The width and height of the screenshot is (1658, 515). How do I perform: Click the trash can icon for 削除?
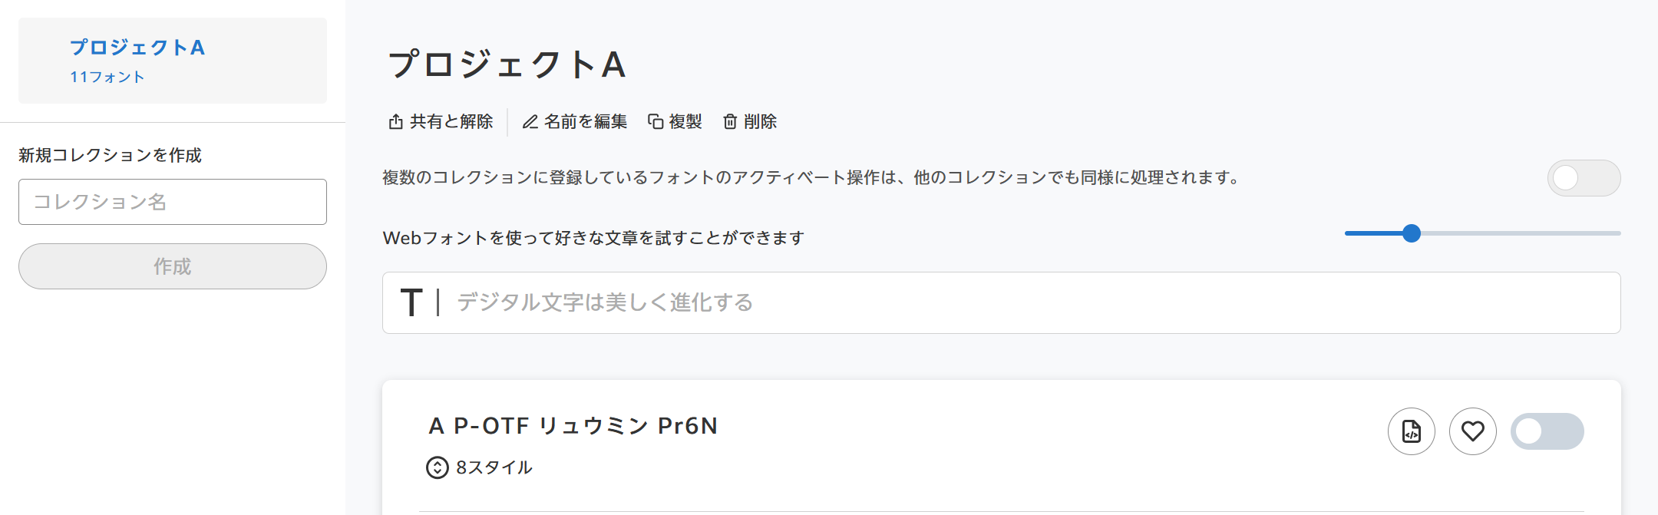click(730, 122)
